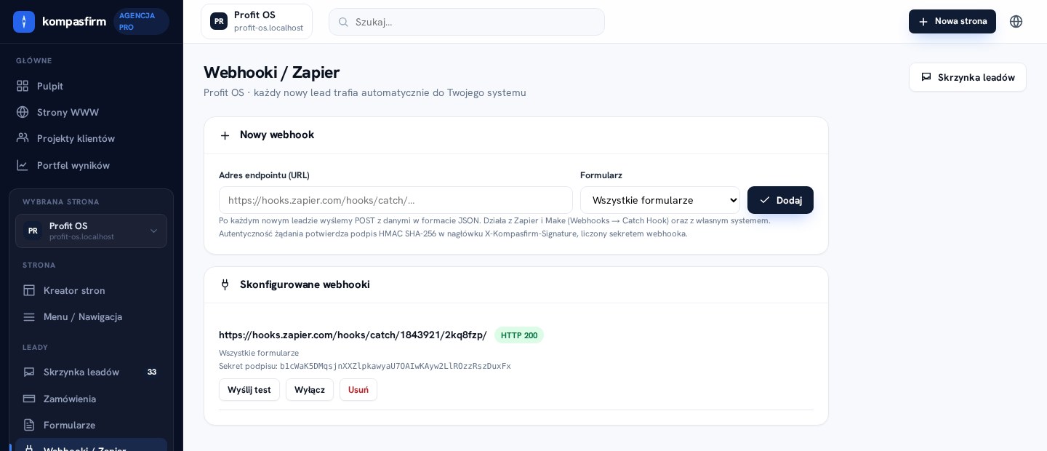Image resolution: width=1047 pixels, height=451 pixels.
Task: Click Wyślij test for the Zapier webhook
Action: click(249, 390)
